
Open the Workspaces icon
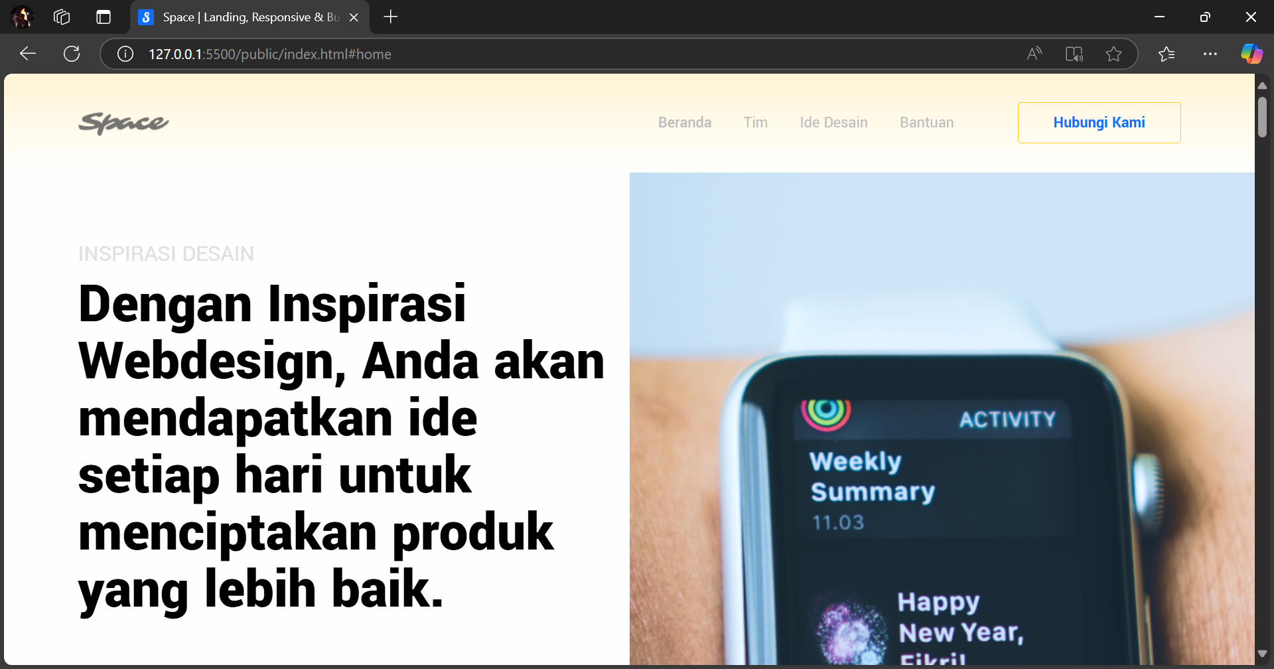(62, 17)
